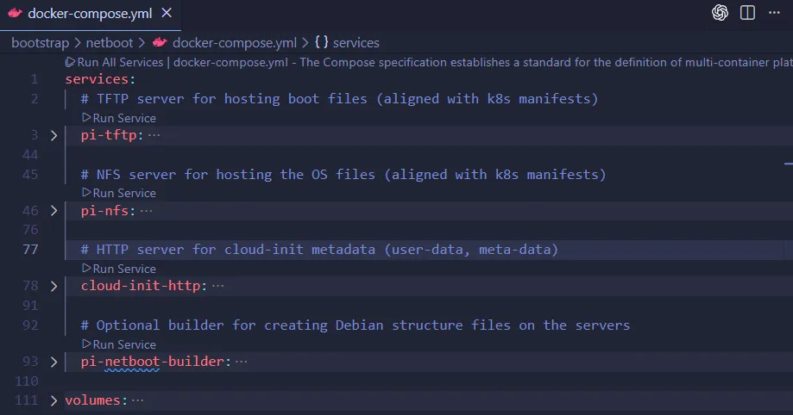Click the pi-nfs: key text
Viewport: 793px width, 415px height.
(x=108, y=211)
